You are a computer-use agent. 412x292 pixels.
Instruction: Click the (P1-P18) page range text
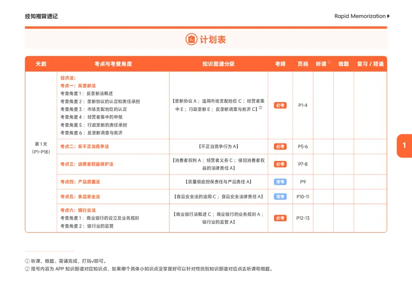(41, 152)
